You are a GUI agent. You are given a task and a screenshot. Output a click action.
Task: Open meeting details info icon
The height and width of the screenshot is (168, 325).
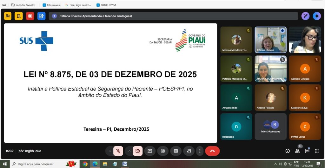[288, 151]
